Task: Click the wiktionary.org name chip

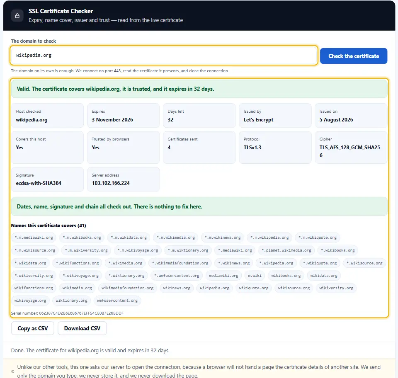Action: click(72, 300)
